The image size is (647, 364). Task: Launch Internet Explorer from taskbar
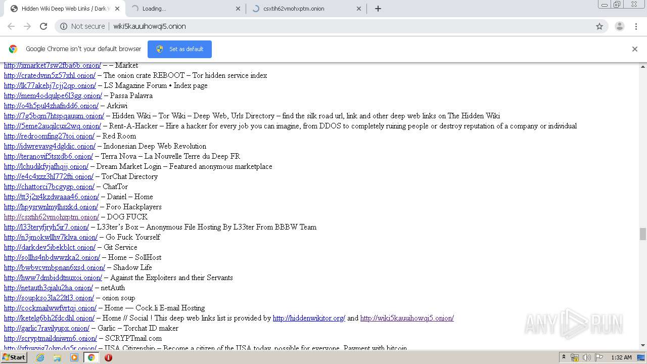(40, 357)
